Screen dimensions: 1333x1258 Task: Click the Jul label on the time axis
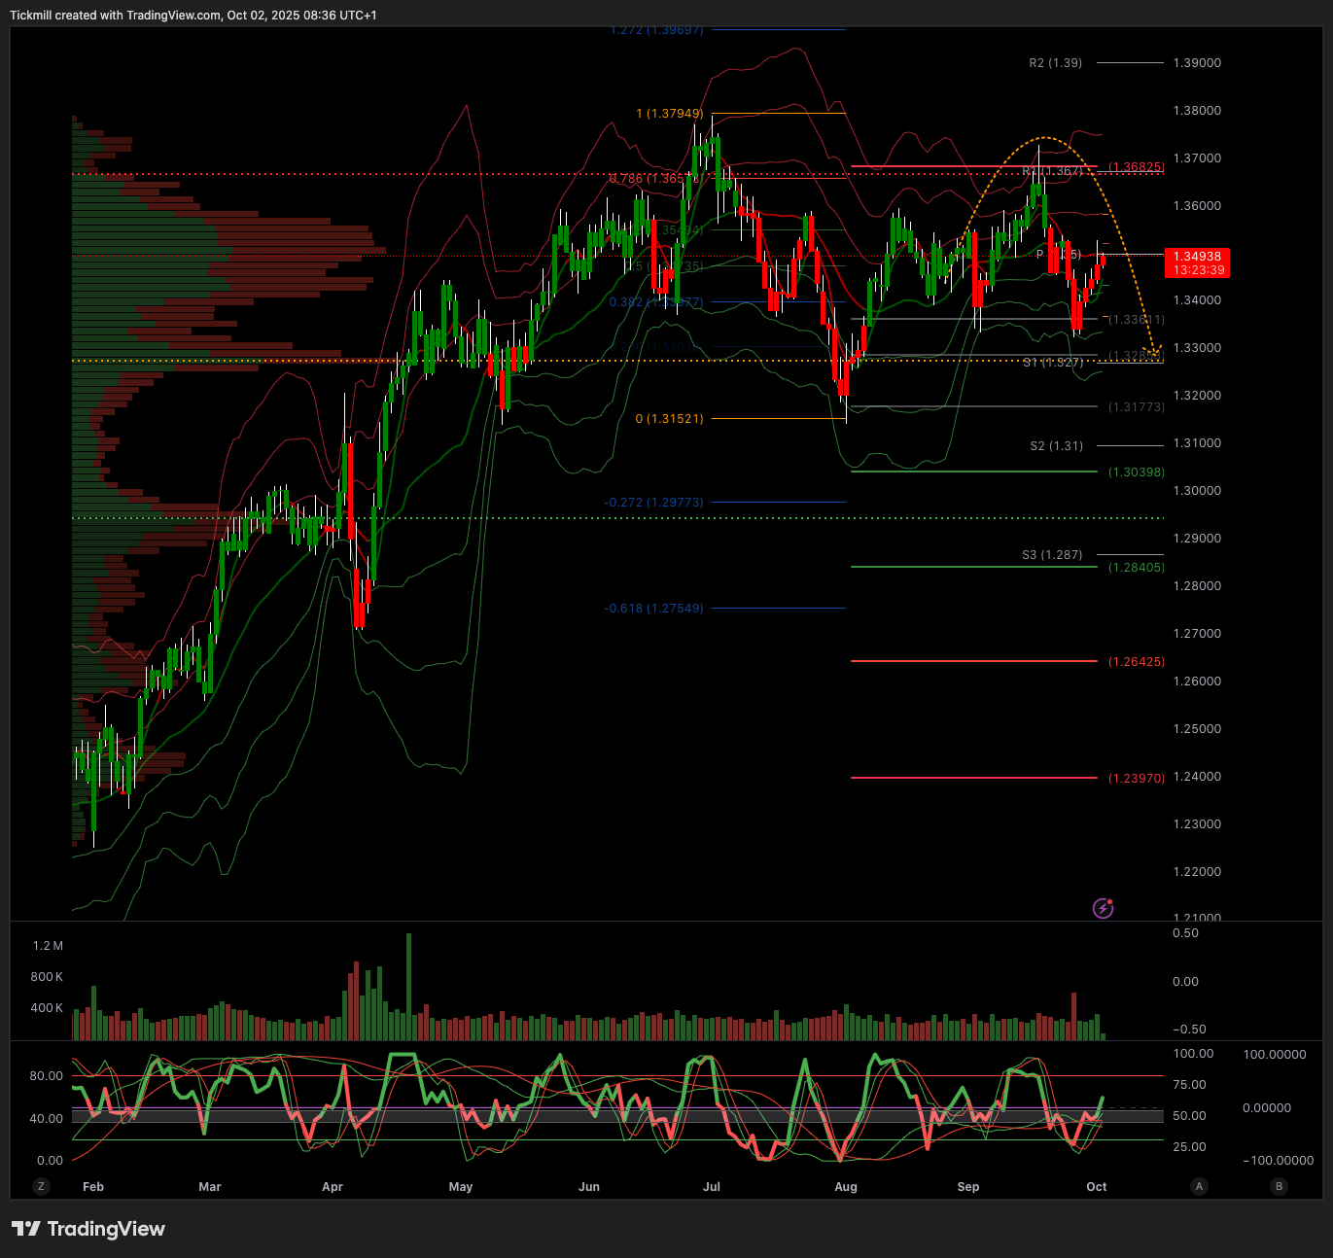(x=712, y=1187)
